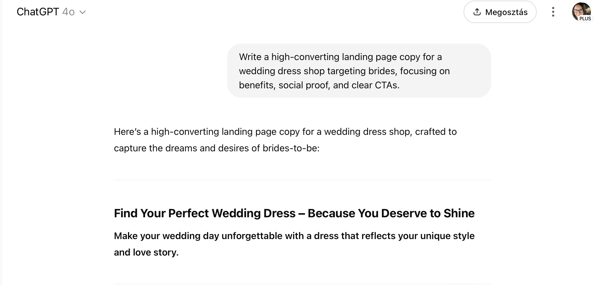Screen dimensions: 598x285
Task: Open the ChatGPT 4o model selector
Action: pos(51,12)
